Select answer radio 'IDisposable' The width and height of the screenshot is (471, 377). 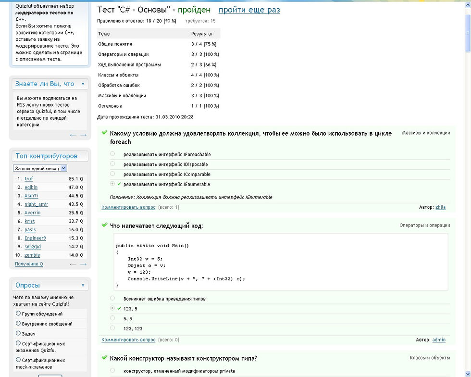coord(112,163)
